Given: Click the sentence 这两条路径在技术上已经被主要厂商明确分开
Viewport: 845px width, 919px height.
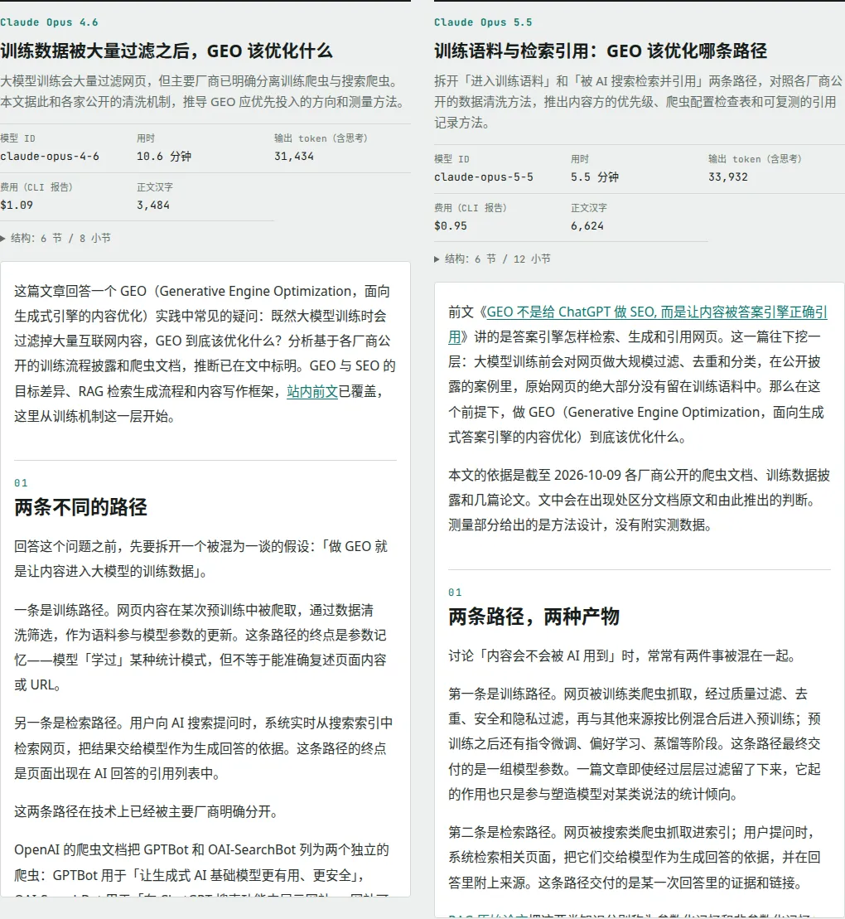Looking at the screenshot, I should 148,812.
